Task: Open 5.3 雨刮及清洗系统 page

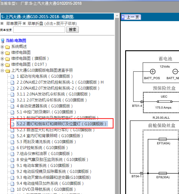Action: pyautogui.click(x=46, y=142)
